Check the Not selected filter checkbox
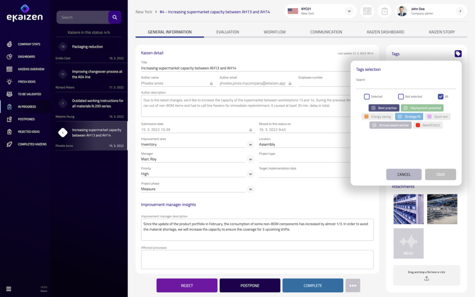 coord(401,97)
